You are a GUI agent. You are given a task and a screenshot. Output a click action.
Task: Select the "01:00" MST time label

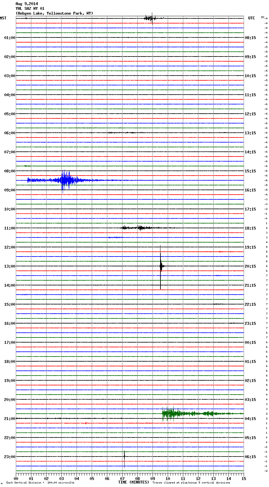click(x=9, y=37)
